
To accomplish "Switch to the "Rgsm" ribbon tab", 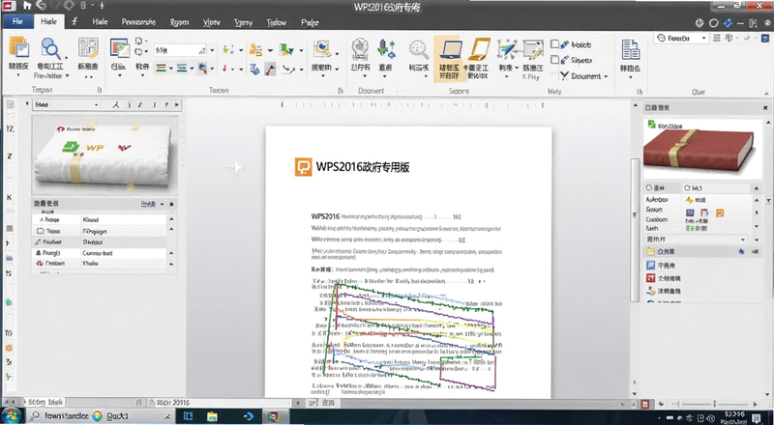I will tap(179, 21).
